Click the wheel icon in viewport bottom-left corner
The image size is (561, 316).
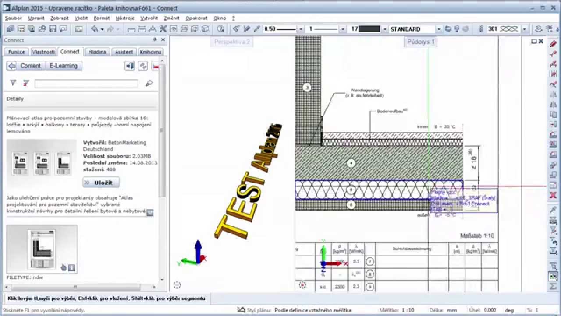coord(177,285)
